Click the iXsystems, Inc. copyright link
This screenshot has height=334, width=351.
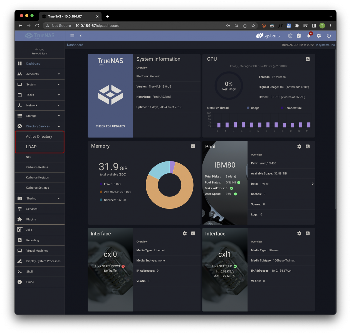click(x=326, y=45)
